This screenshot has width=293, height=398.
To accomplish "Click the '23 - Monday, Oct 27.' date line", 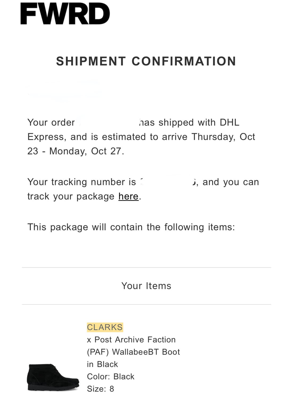I will click(76, 151).
